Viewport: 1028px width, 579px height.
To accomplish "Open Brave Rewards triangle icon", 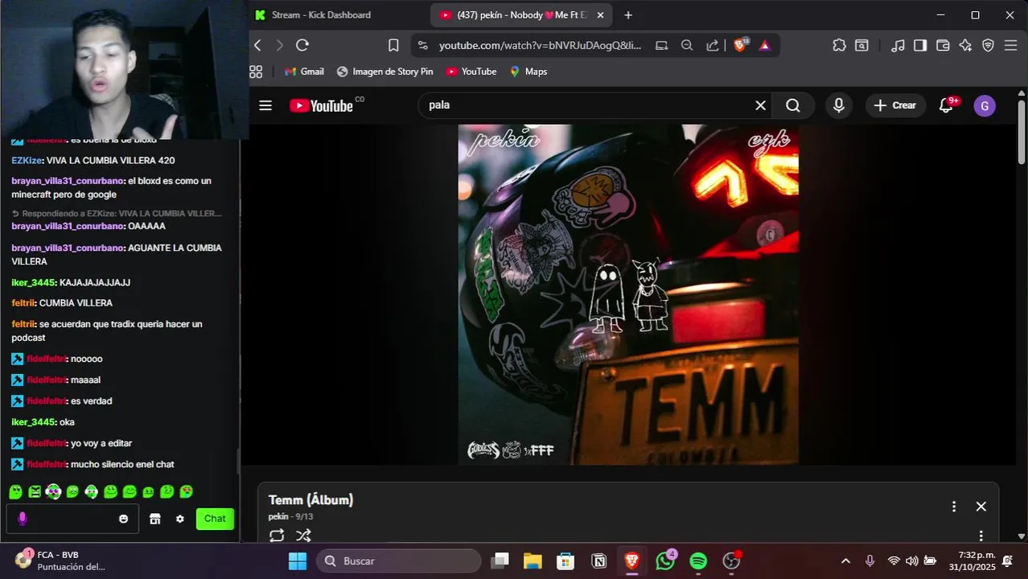I will tap(765, 45).
